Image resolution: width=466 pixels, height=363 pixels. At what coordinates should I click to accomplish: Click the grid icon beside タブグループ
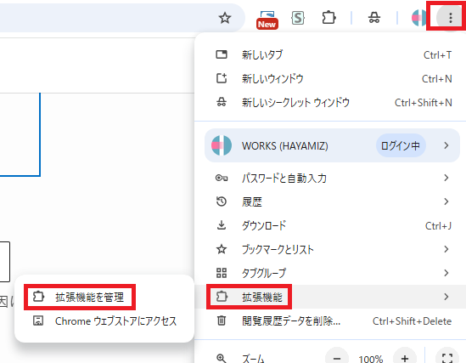pyautogui.click(x=222, y=273)
